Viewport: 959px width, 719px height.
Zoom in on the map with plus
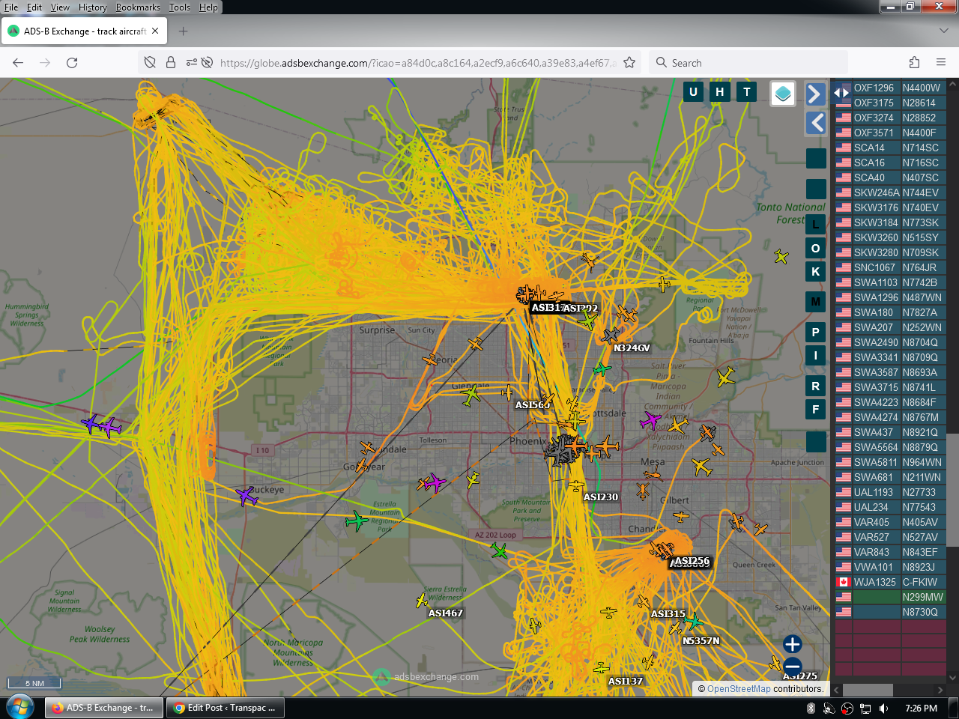[793, 644]
